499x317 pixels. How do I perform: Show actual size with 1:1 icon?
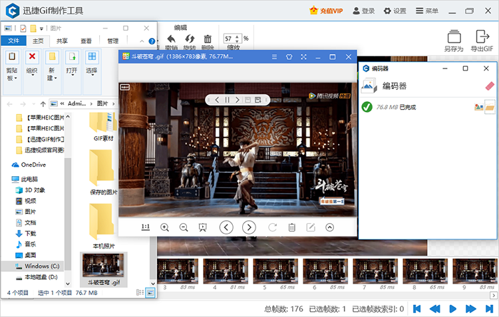(146, 227)
